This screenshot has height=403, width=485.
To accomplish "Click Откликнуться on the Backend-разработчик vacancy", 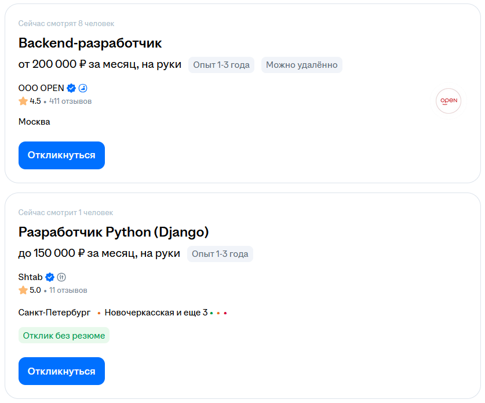I will [61, 155].
